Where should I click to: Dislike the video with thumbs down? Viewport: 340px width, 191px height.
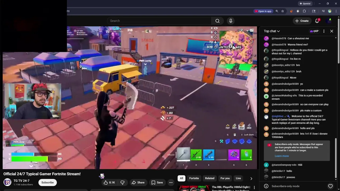[x=122, y=183]
